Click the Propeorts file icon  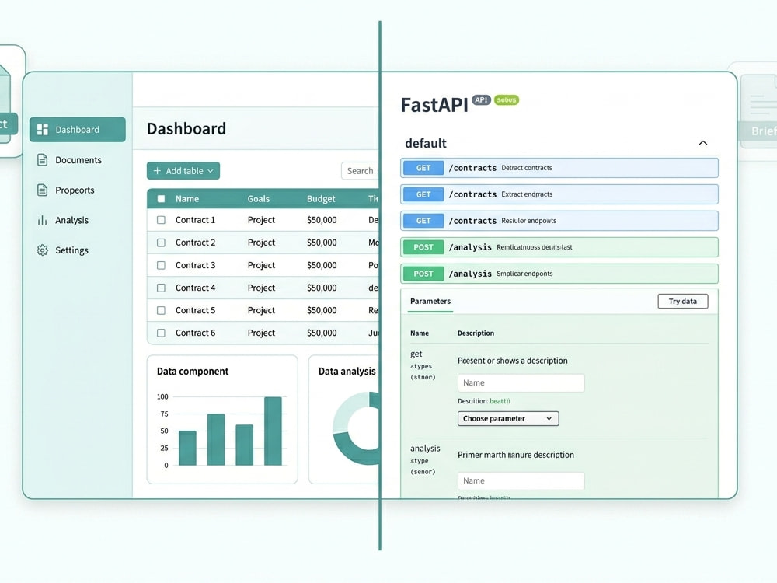point(43,190)
